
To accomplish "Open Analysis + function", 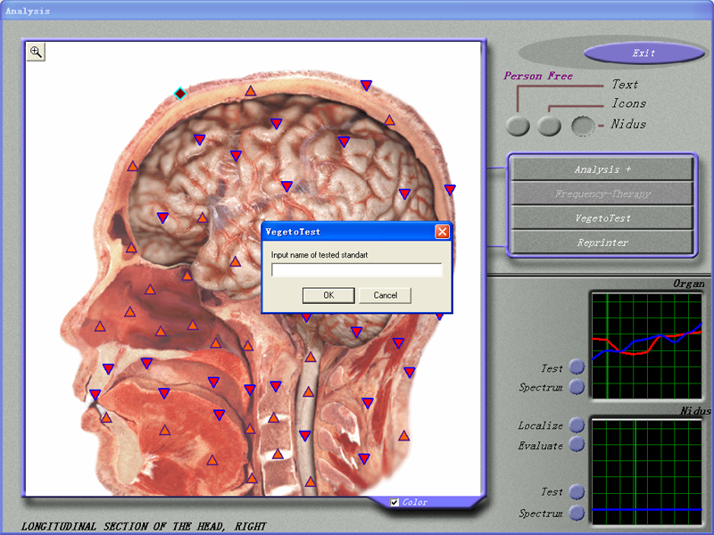I will coord(602,169).
